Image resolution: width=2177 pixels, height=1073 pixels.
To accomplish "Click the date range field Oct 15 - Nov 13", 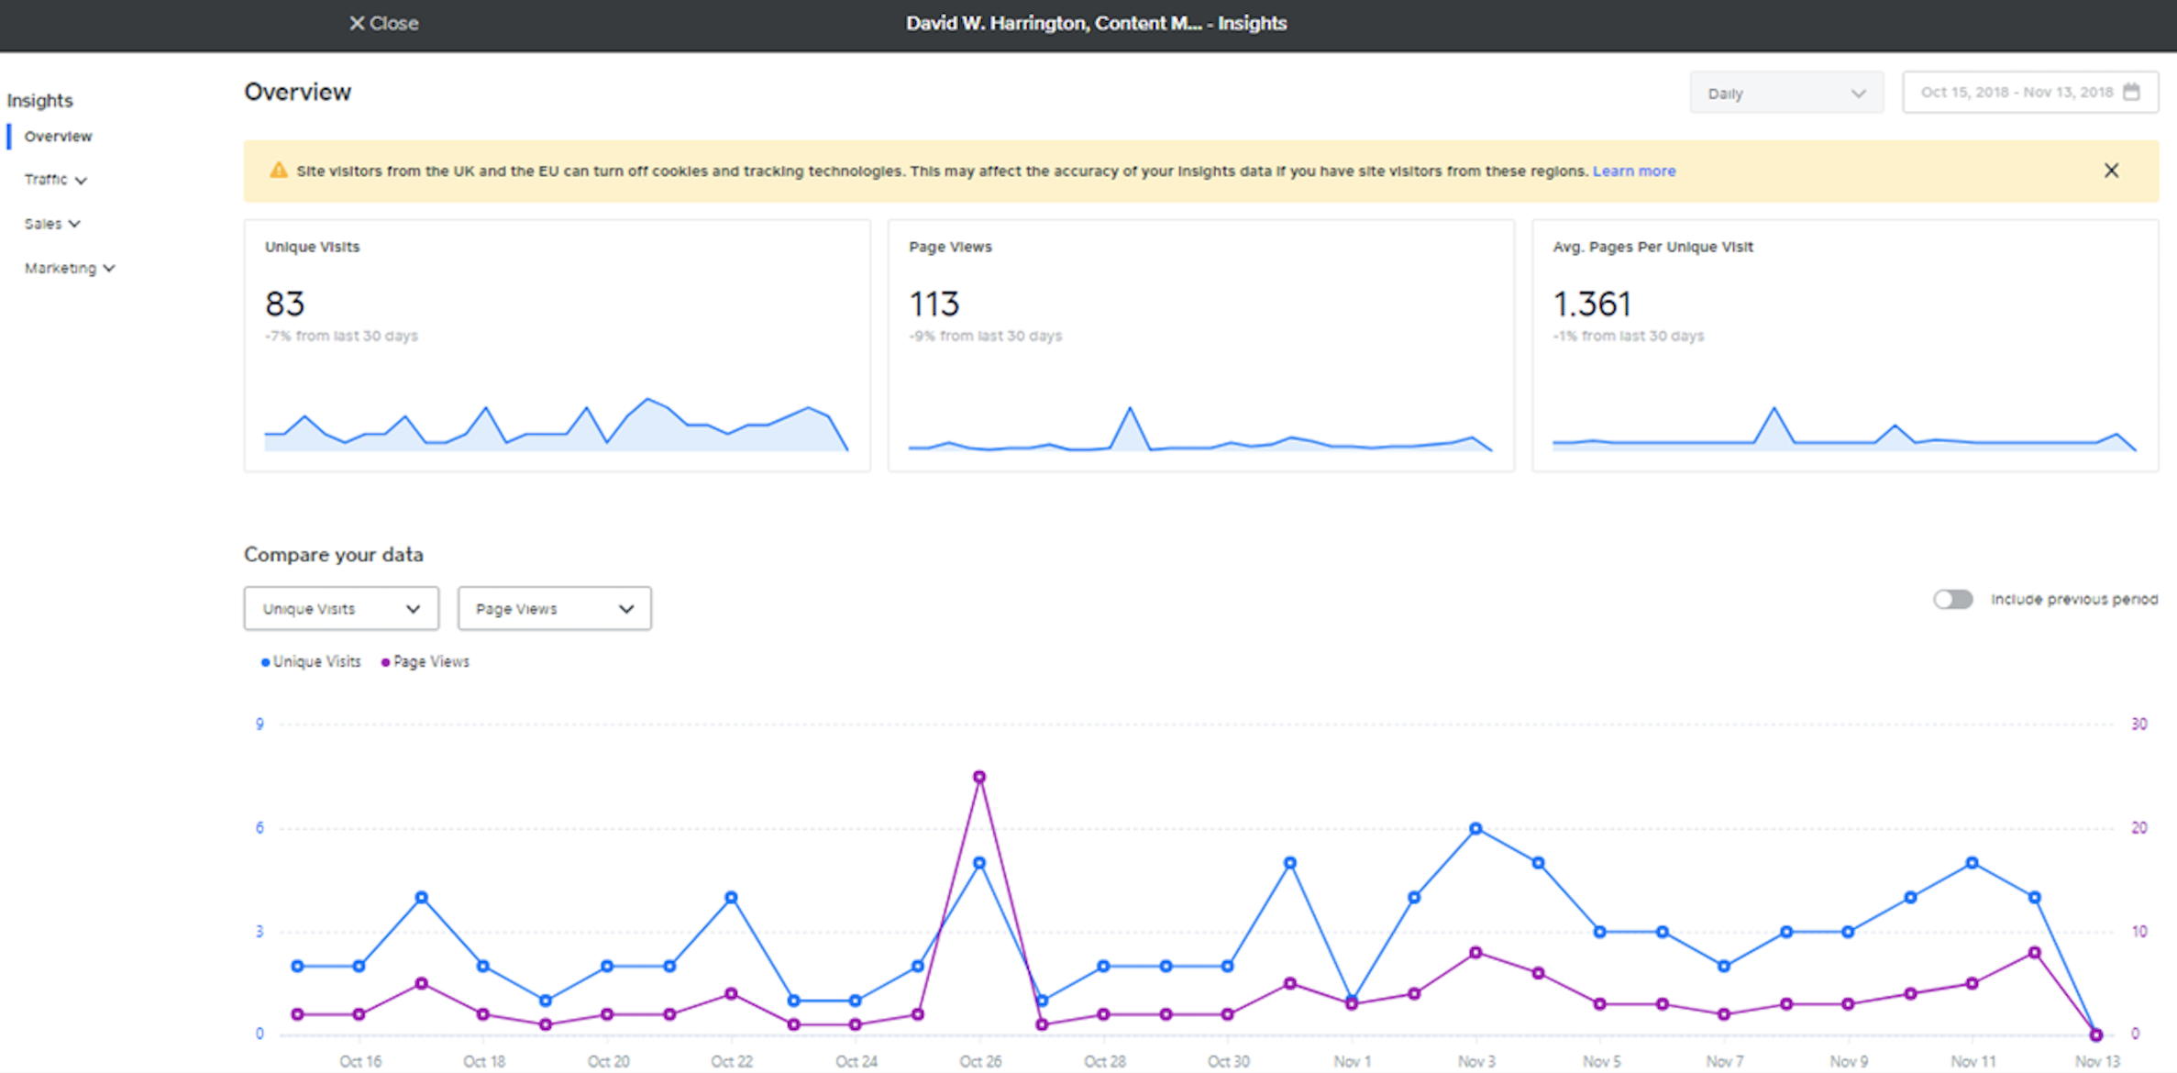I will 2029,93.
